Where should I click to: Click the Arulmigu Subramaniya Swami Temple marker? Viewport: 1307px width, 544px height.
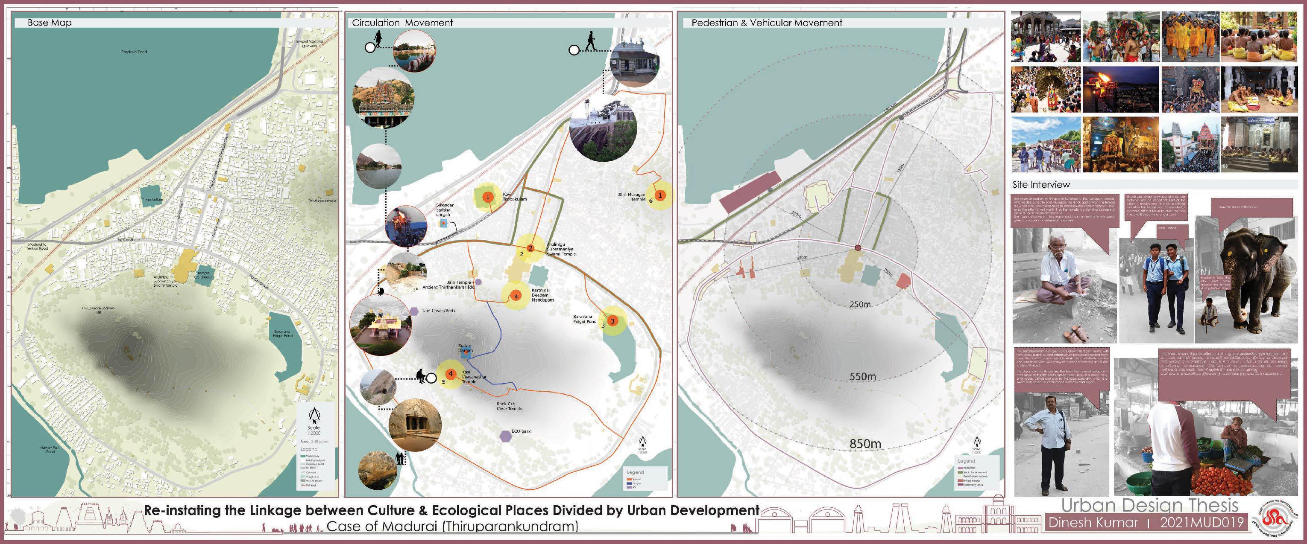(x=530, y=248)
